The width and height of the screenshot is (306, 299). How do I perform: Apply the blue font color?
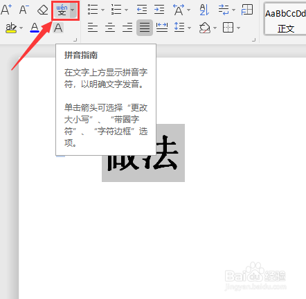pyautogui.click(x=35, y=28)
